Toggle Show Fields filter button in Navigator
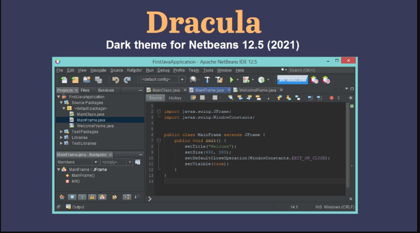Viewport: 420px width, 233px height. pyautogui.click(x=72, y=197)
